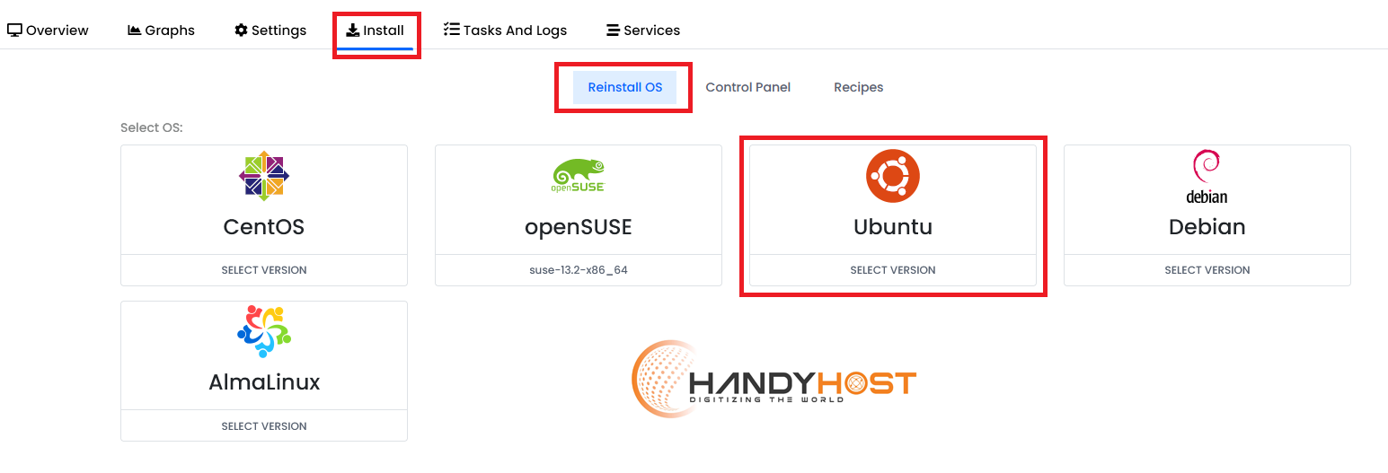Click the openSUSE name text
Screen dimensions: 1388x473
tap(579, 228)
